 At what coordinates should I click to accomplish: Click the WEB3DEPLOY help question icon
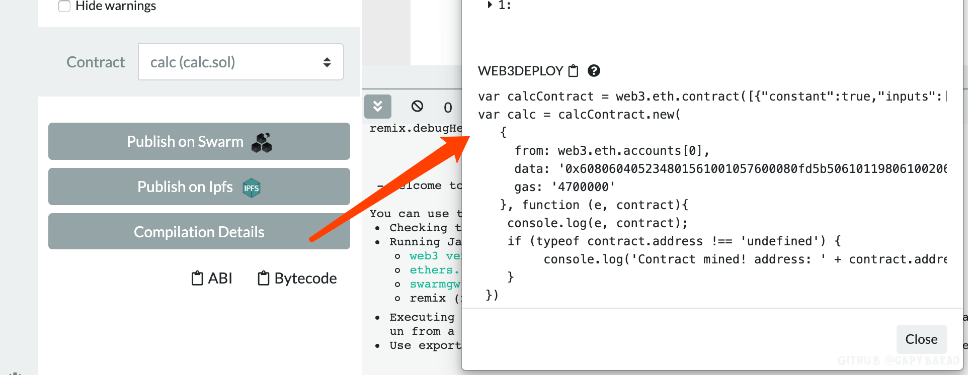594,71
